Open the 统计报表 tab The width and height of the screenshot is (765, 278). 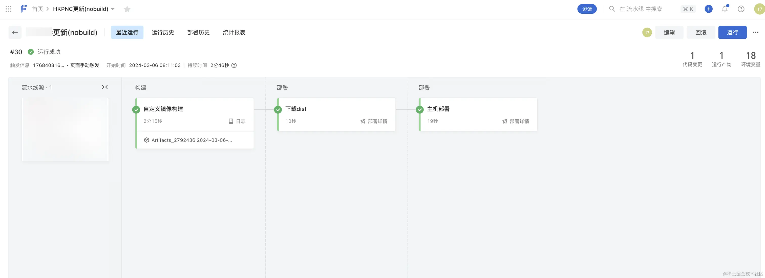pos(234,32)
